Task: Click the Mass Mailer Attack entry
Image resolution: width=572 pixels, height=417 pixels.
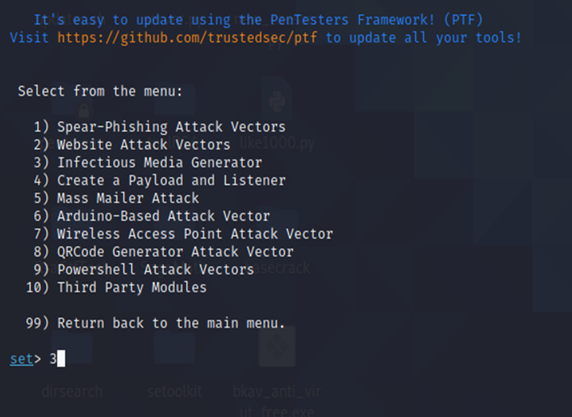Action: tap(128, 198)
